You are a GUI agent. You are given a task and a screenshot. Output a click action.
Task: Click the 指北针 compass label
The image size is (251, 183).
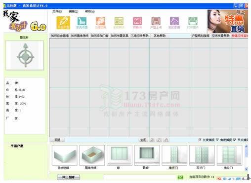[x=24, y=37]
